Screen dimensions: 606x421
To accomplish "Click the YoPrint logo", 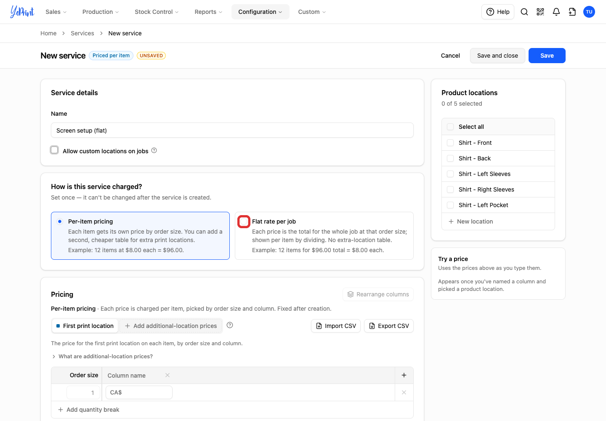I will 22,12.
